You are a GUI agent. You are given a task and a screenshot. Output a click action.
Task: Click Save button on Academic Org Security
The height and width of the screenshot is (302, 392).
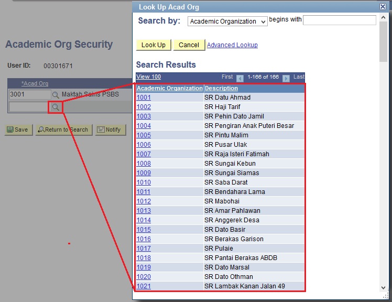click(x=18, y=130)
